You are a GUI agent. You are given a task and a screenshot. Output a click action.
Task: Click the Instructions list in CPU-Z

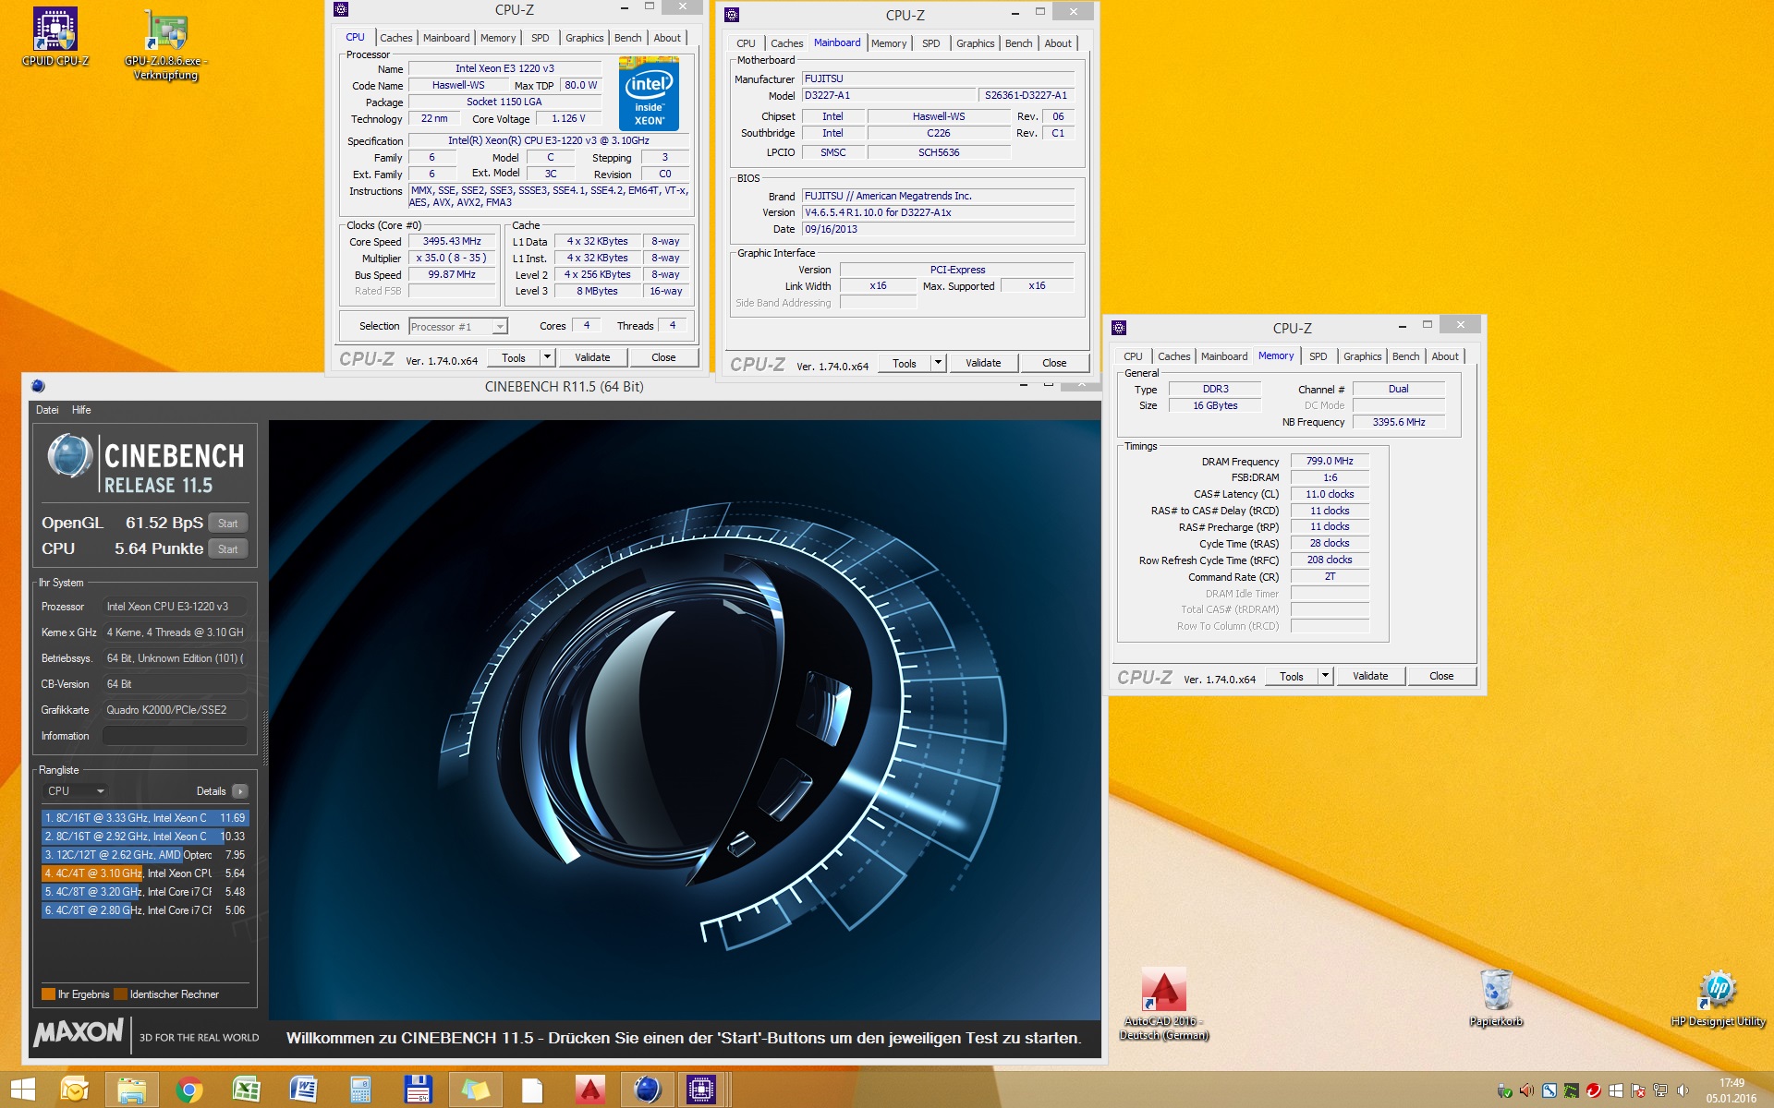click(550, 197)
